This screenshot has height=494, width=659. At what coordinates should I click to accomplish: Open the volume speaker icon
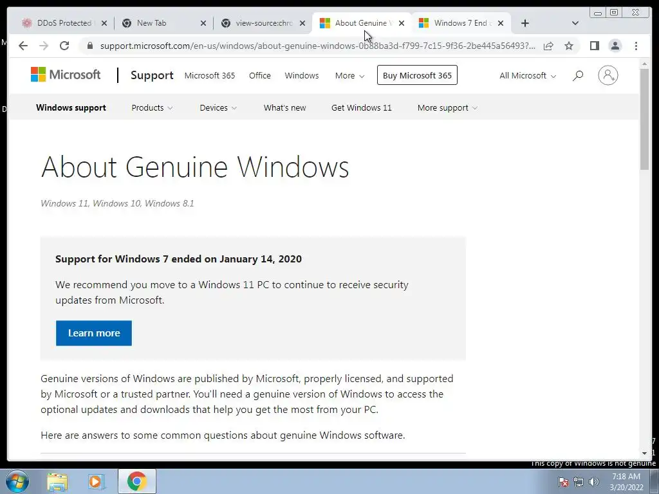(x=593, y=482)
